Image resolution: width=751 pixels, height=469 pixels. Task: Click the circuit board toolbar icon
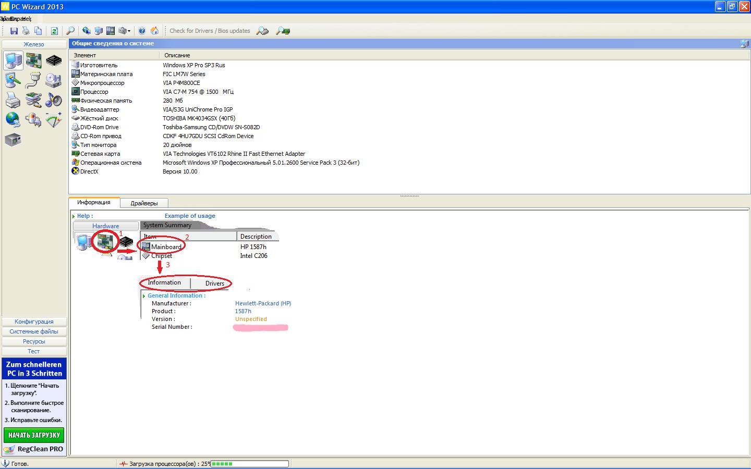click(110, 31)
